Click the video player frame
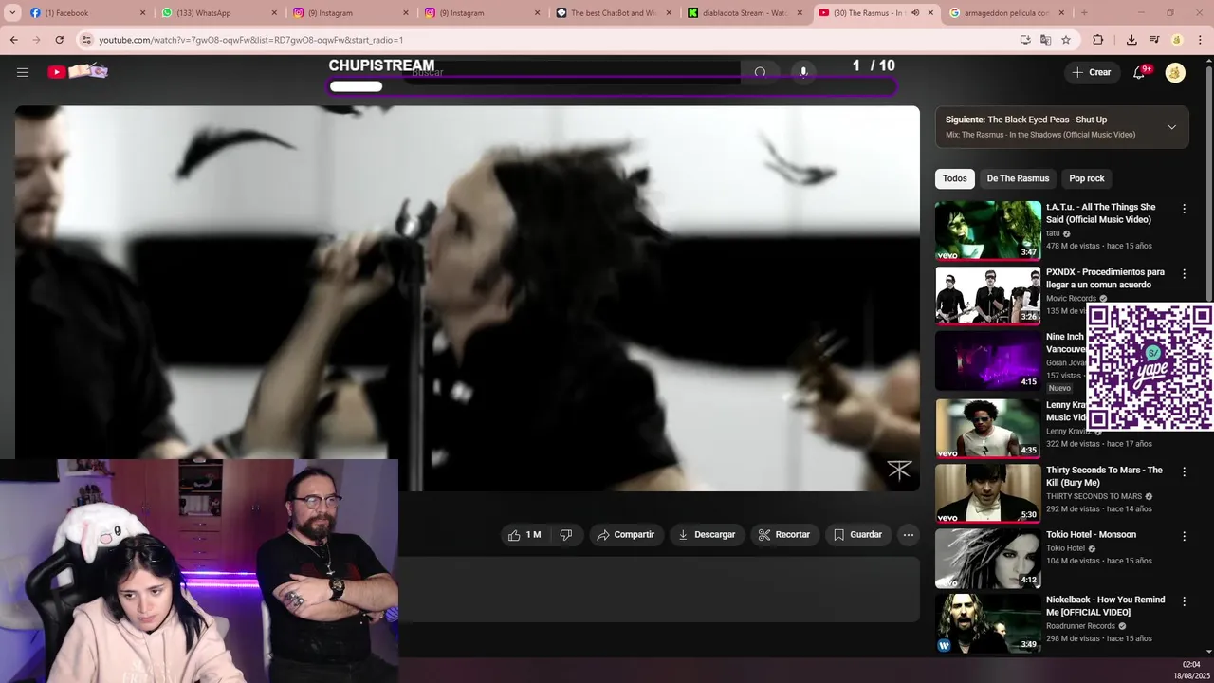Screen dimensions: 1214x683 click(x=467, y=298)
